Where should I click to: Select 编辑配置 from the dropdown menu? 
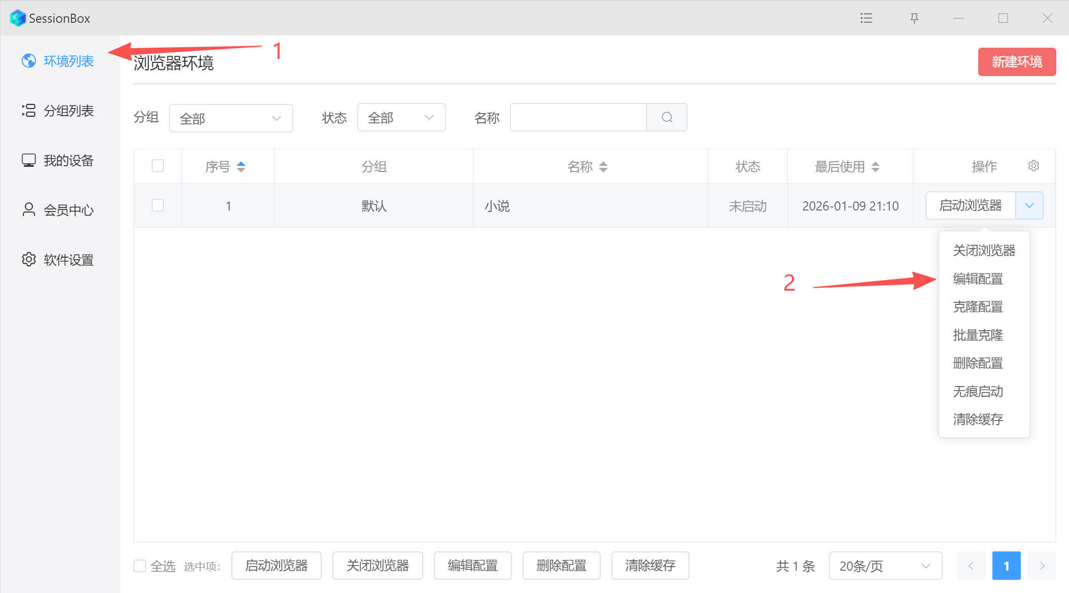978,278
